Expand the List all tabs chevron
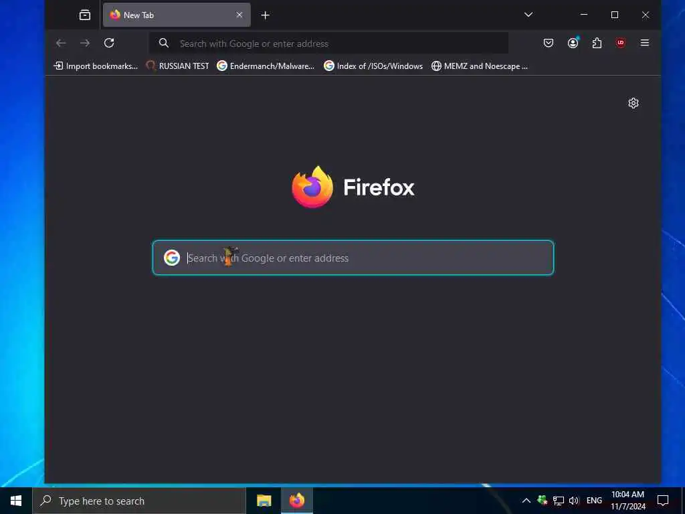 click(528, 15)
